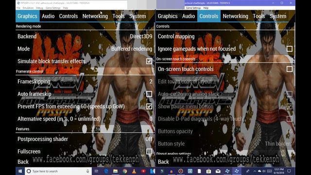This screenshot has height=175, width=311.
Task: Open Audio tab in left window
Action: (48, 16)
